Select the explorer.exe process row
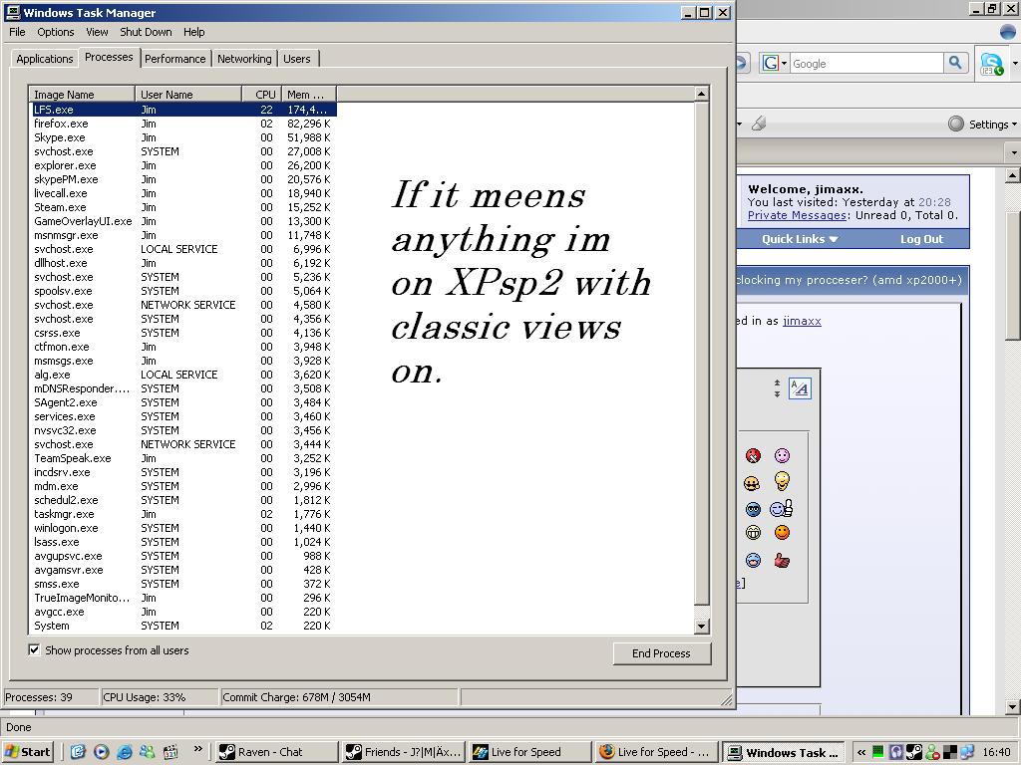This screenshot has height=765, width=1021. (182, 165)
